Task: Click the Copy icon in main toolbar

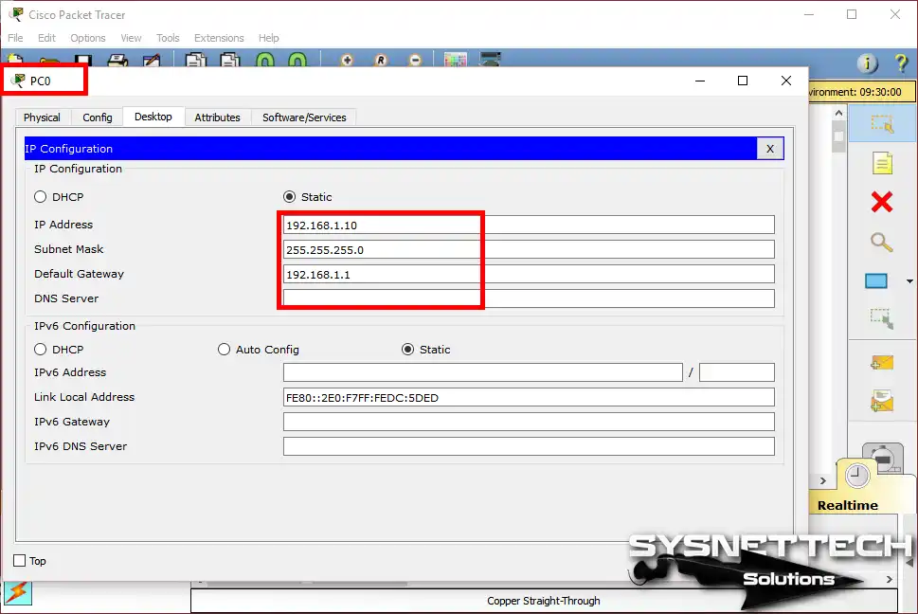Action: (195, 60)
